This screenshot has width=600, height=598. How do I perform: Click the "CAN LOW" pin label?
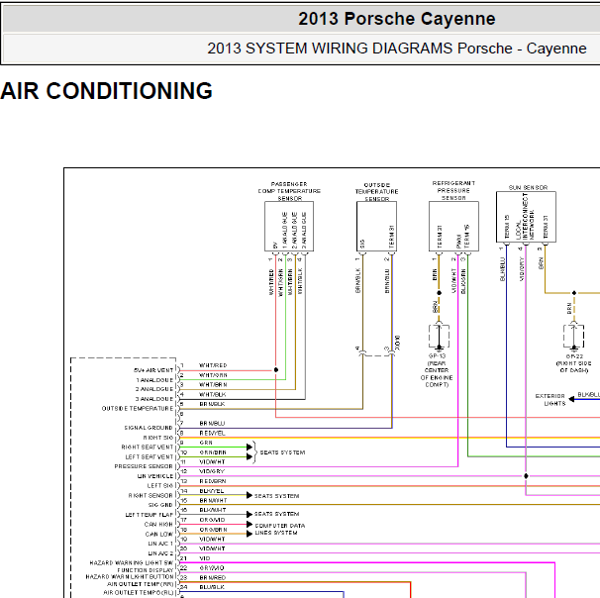[159, 534]
